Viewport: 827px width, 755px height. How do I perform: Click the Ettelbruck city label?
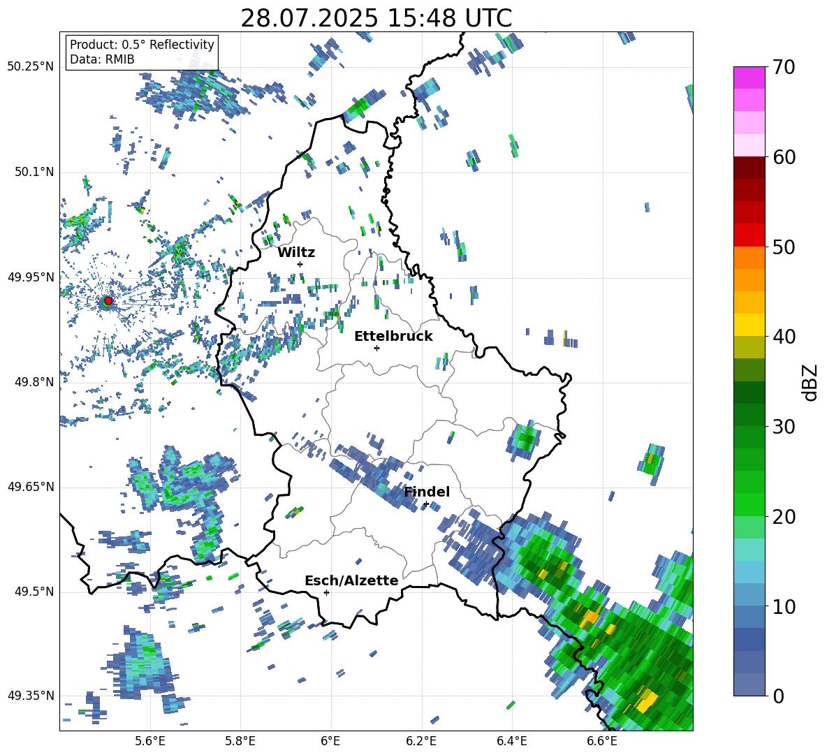[393, 337]
